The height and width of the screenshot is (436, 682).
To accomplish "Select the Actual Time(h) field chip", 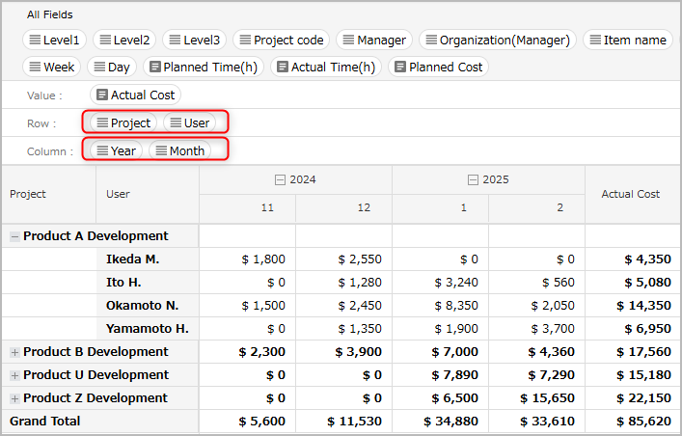I will pos(326,67).
